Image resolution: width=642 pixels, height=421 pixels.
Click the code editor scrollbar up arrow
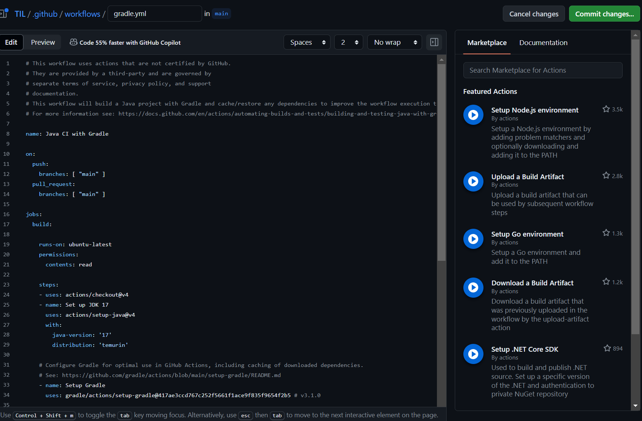click(441, 59)
